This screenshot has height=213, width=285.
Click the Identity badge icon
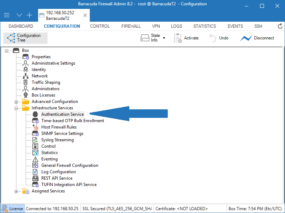tap(26, 70)
